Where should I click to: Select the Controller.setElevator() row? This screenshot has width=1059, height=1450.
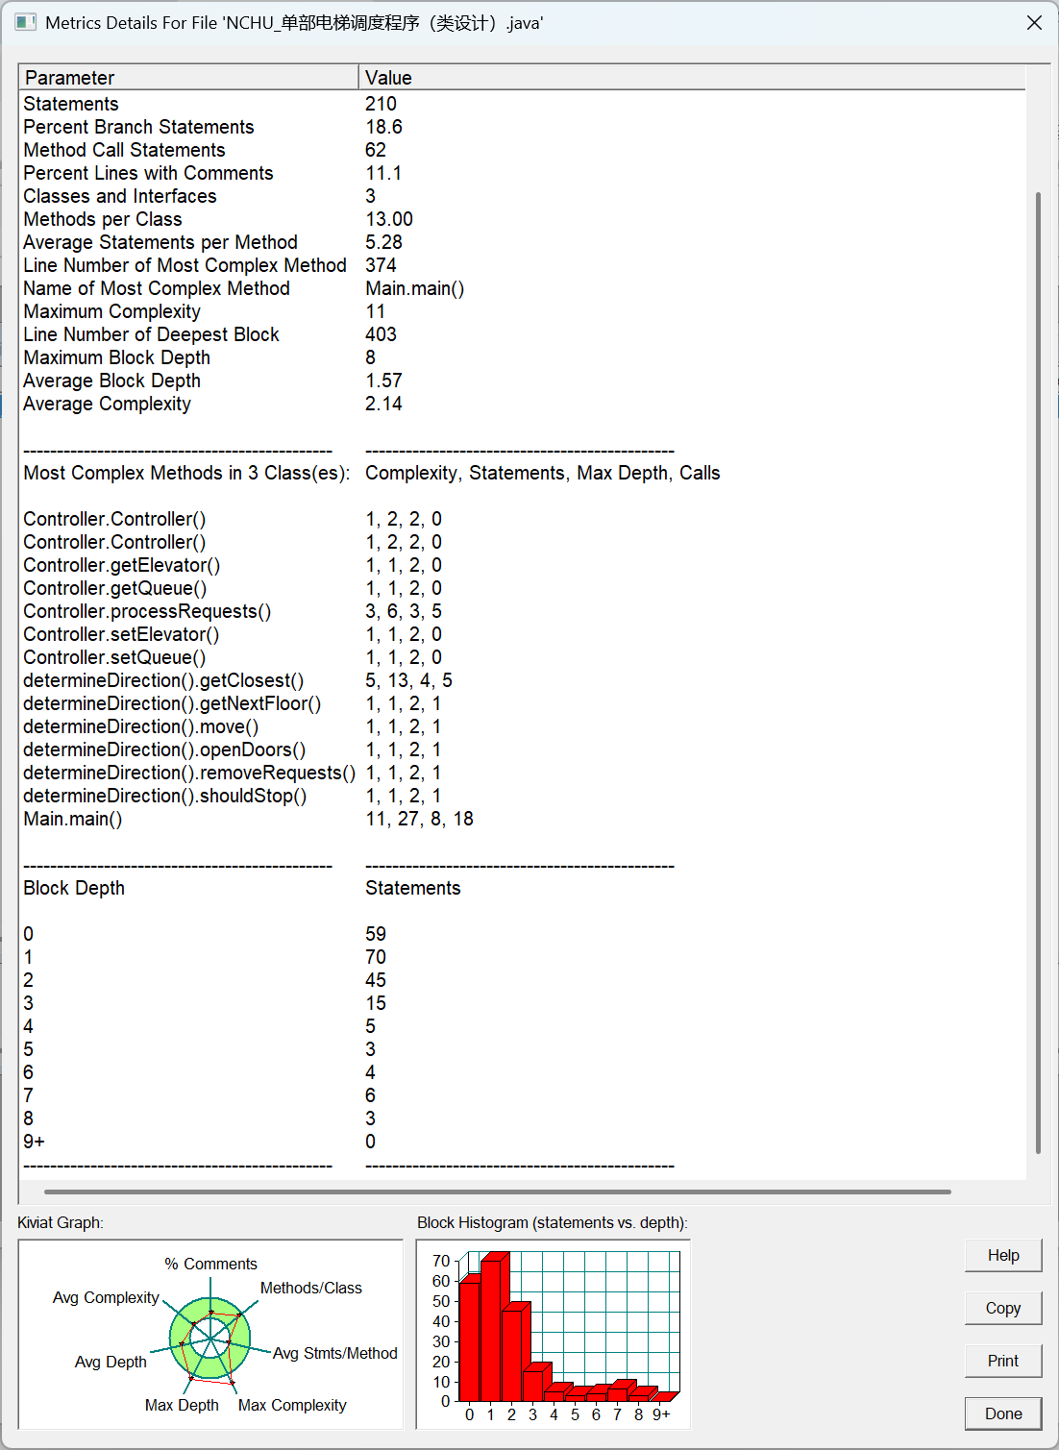click(x=522, y=634)
